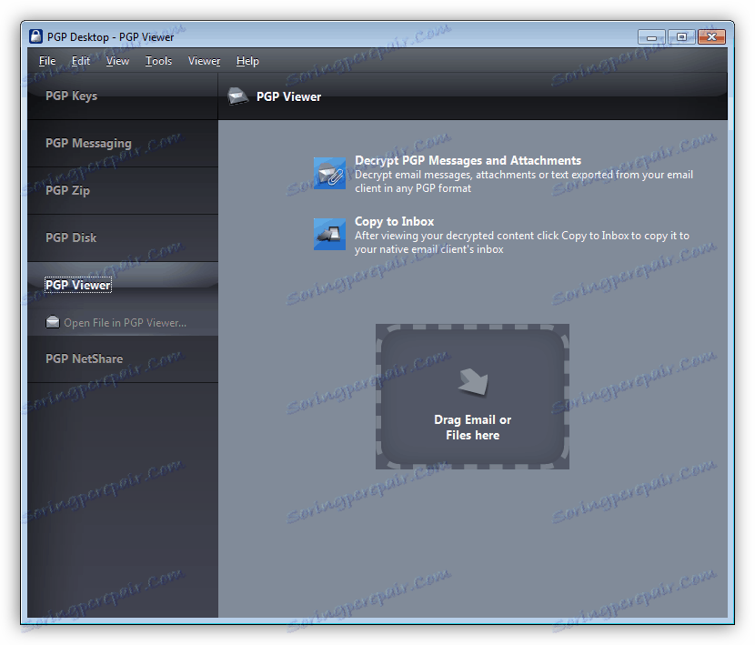This screenshot has width=755, height=645.
Task: Open the Tools menu
Action: pyautogui.click(x=158, y=61)
